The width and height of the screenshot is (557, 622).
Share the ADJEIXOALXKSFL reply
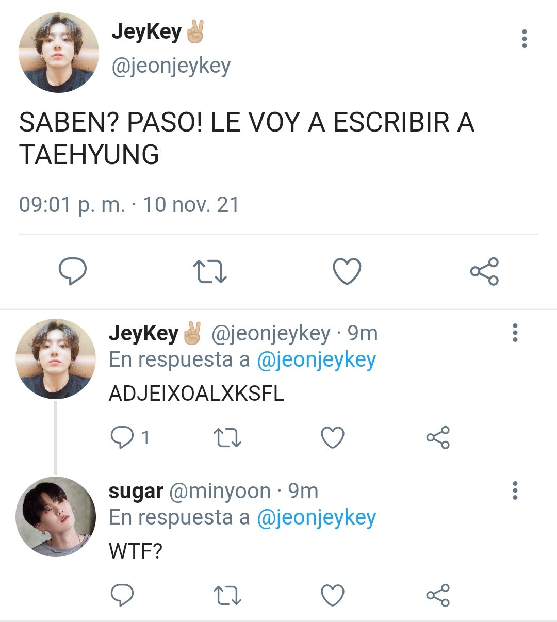[x=438, y=437]
